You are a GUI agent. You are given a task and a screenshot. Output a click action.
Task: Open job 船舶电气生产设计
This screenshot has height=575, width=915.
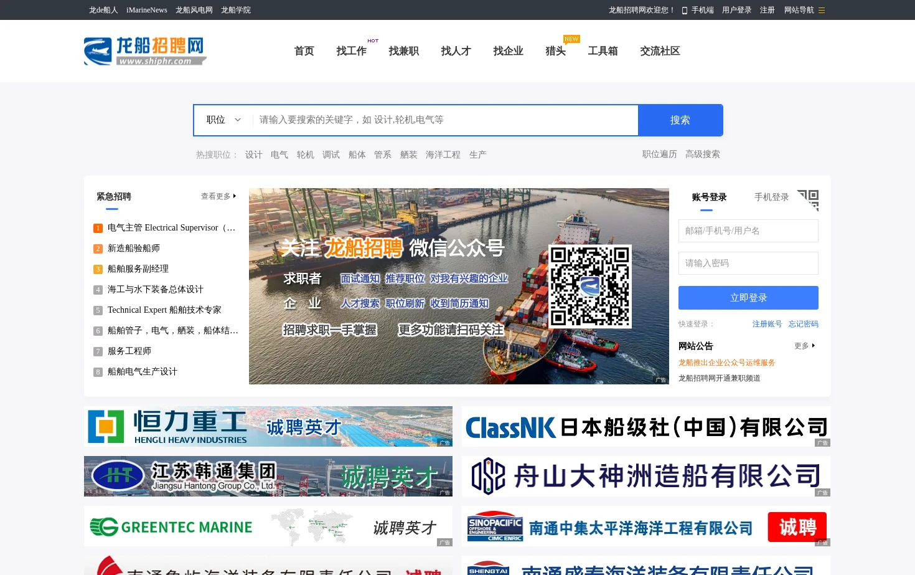point(143,372)
